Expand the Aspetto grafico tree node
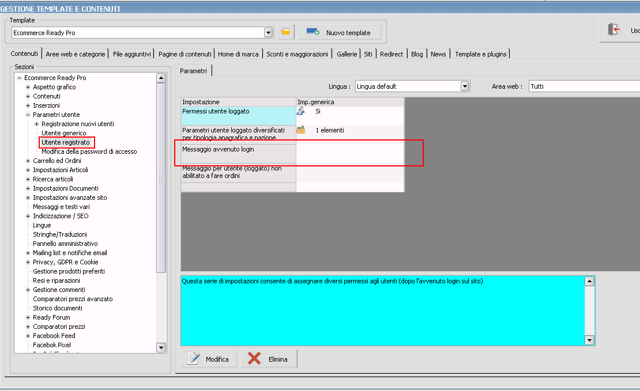This screenshot has width=640, height=391. pos(28,87)
